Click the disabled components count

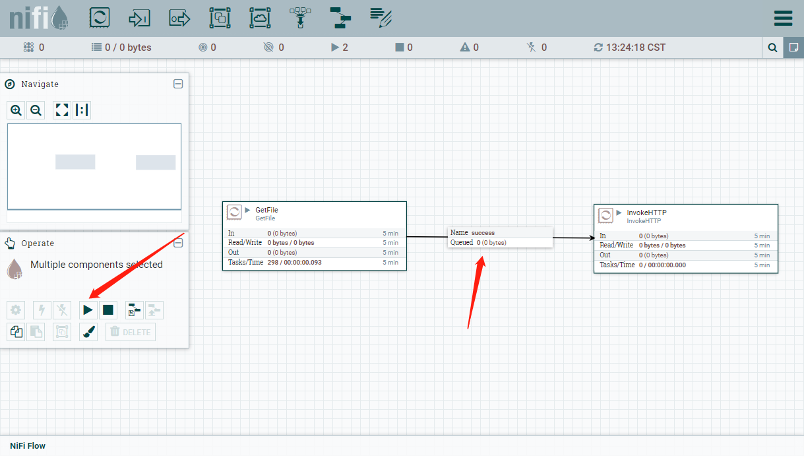pos(537,48)
